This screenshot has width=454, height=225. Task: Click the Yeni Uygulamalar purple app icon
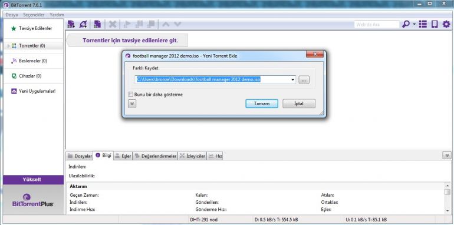pyautogui.click(x=14, y=91)
